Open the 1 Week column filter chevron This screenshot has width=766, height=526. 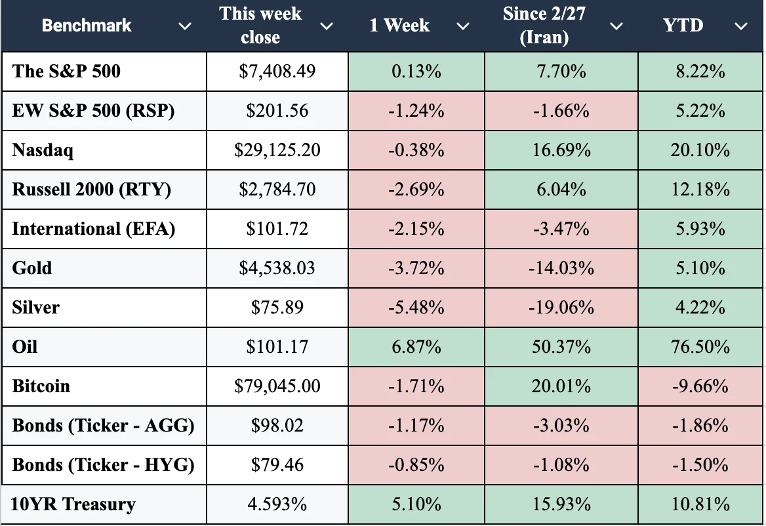462,26
